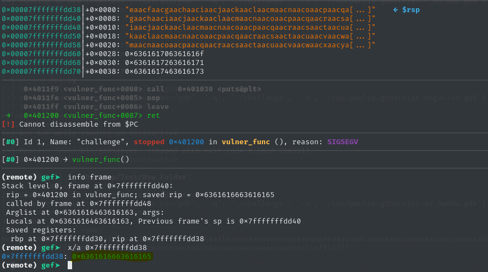Click the x/a 0x7fffffffdd38 command
488x272 pixels.
pyautogui.click(x=107, y=248)
